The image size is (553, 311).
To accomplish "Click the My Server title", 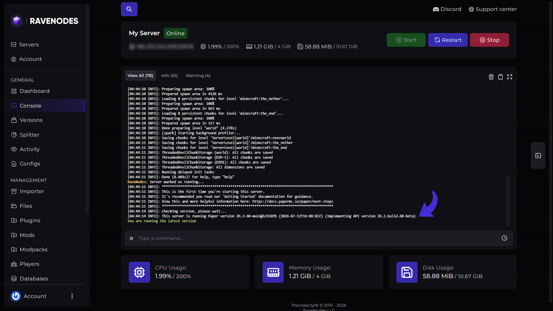I will point(144,33).
